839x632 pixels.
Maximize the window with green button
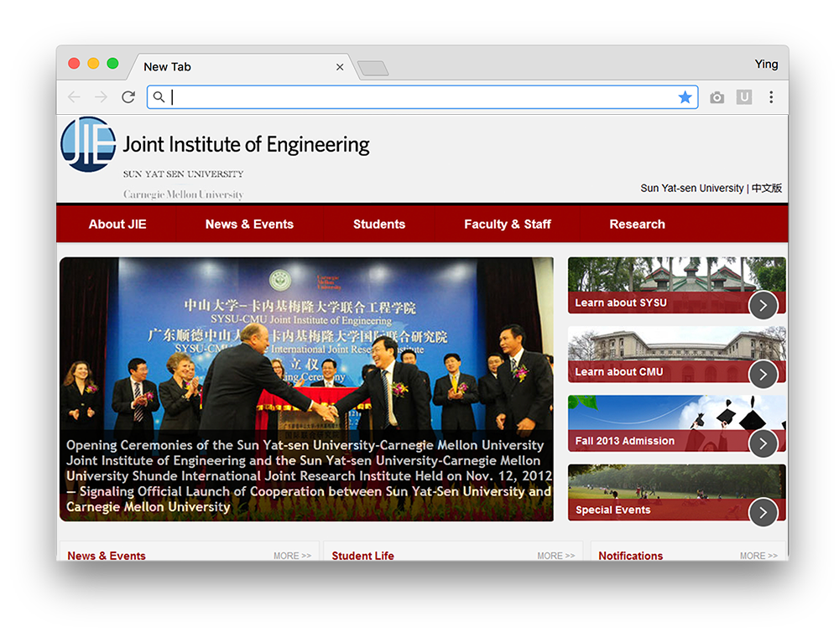click(x=112, y=63)
